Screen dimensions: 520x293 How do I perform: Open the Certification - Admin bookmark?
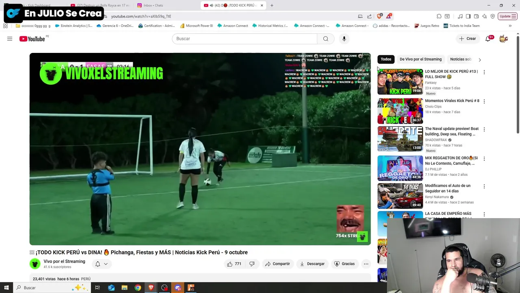[156, 26]
